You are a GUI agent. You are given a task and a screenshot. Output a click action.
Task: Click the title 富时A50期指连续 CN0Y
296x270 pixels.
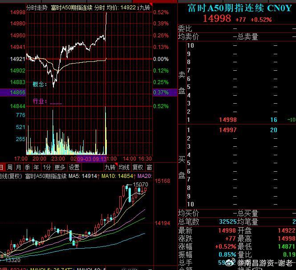[239, 8]
